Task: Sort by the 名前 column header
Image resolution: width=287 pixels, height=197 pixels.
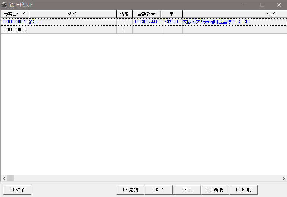Action: coord(72,14)
